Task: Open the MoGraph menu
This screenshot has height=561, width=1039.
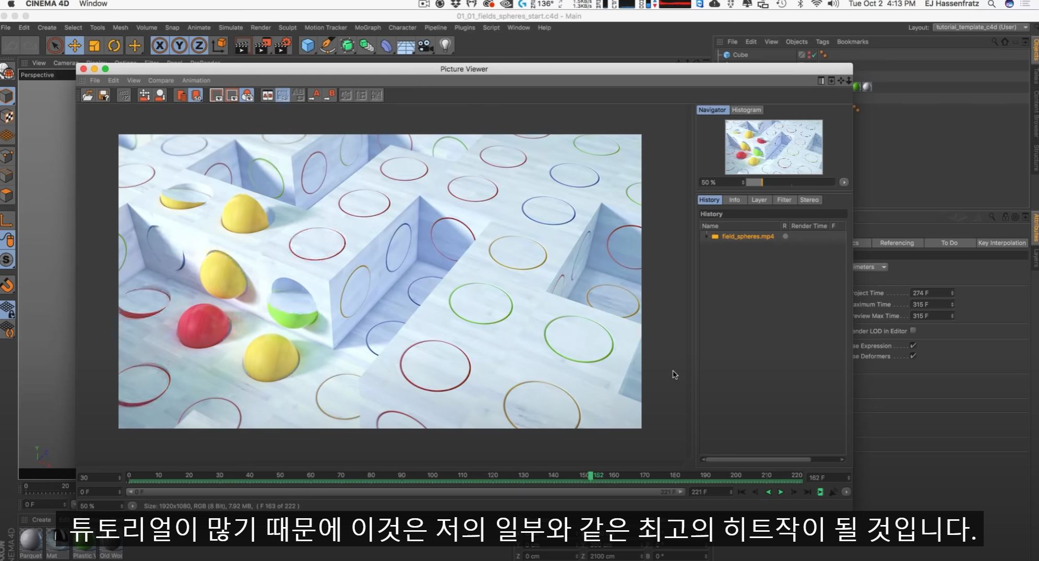Action: [x=368, y=28]
